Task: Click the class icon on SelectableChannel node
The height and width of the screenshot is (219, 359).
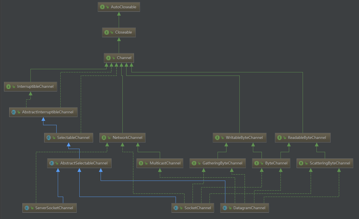Action: [x=49, y=138]
